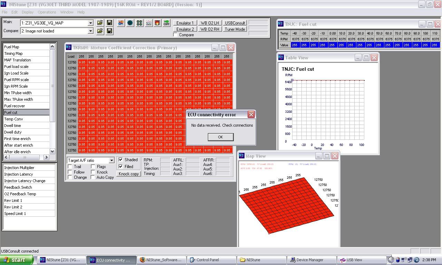This screenshot has width=442, height=265.
Task: Save the Main image file
Action: [109, 23]
